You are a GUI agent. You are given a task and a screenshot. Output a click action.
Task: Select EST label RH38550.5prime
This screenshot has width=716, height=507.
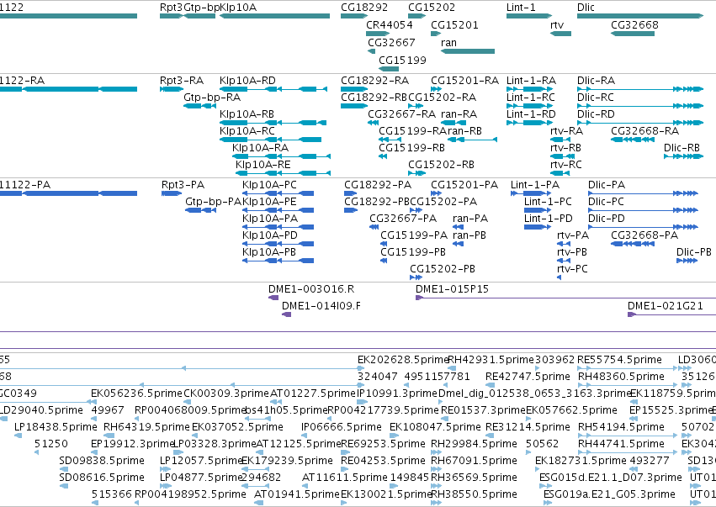(474, 494)
